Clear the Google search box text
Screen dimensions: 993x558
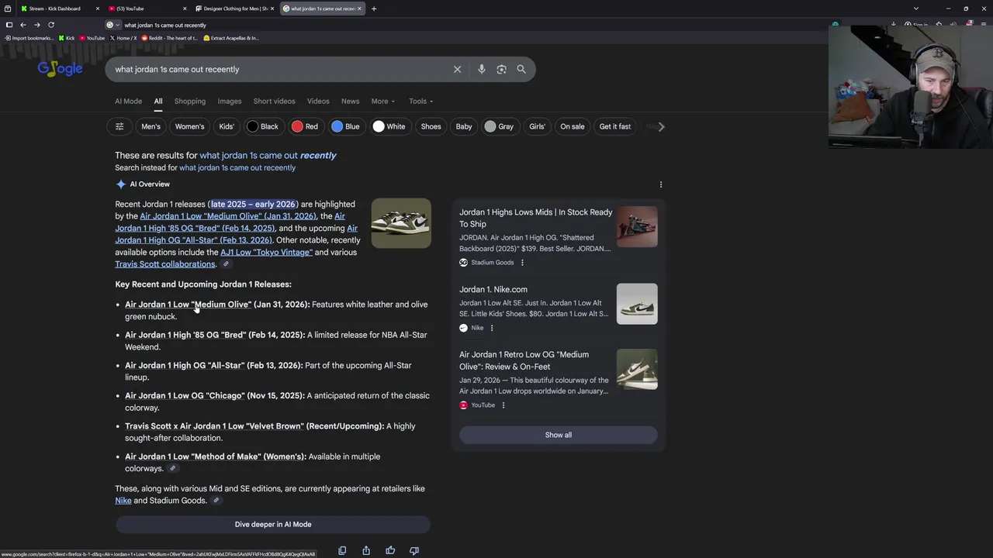point(457,69)
